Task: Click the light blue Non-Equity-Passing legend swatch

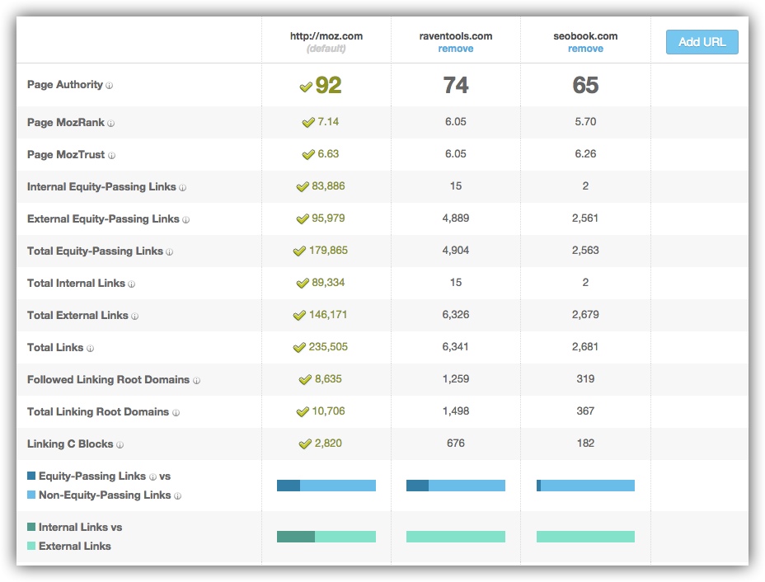Action: point(31,495)
